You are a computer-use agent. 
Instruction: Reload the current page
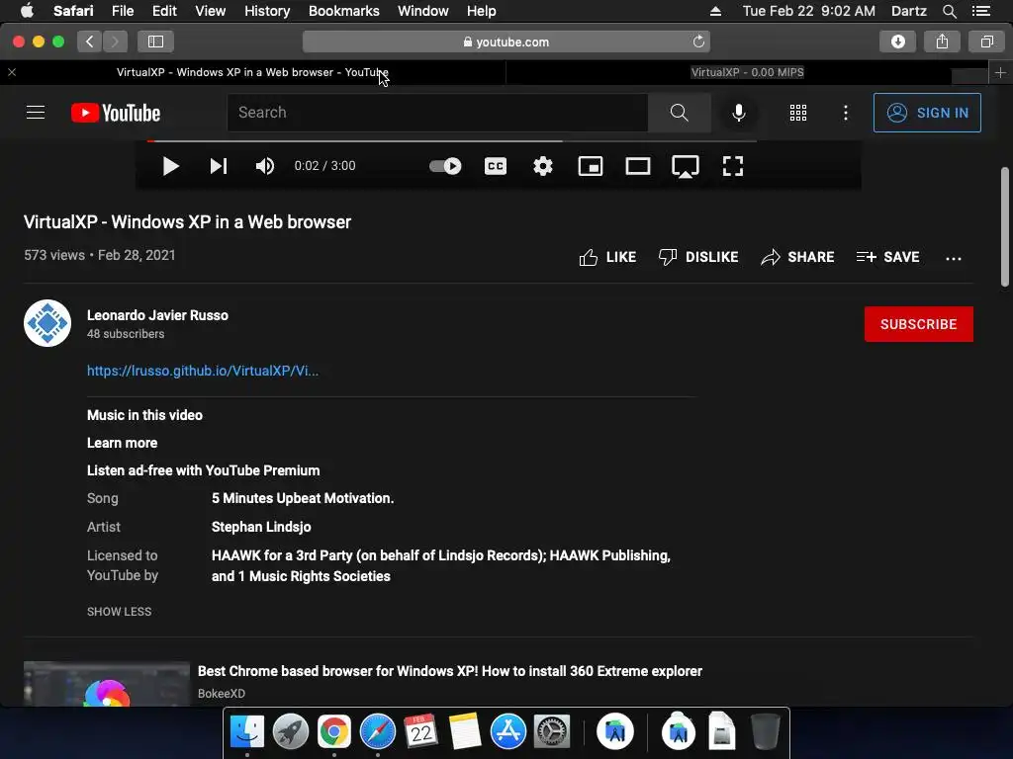coord(698,42)
